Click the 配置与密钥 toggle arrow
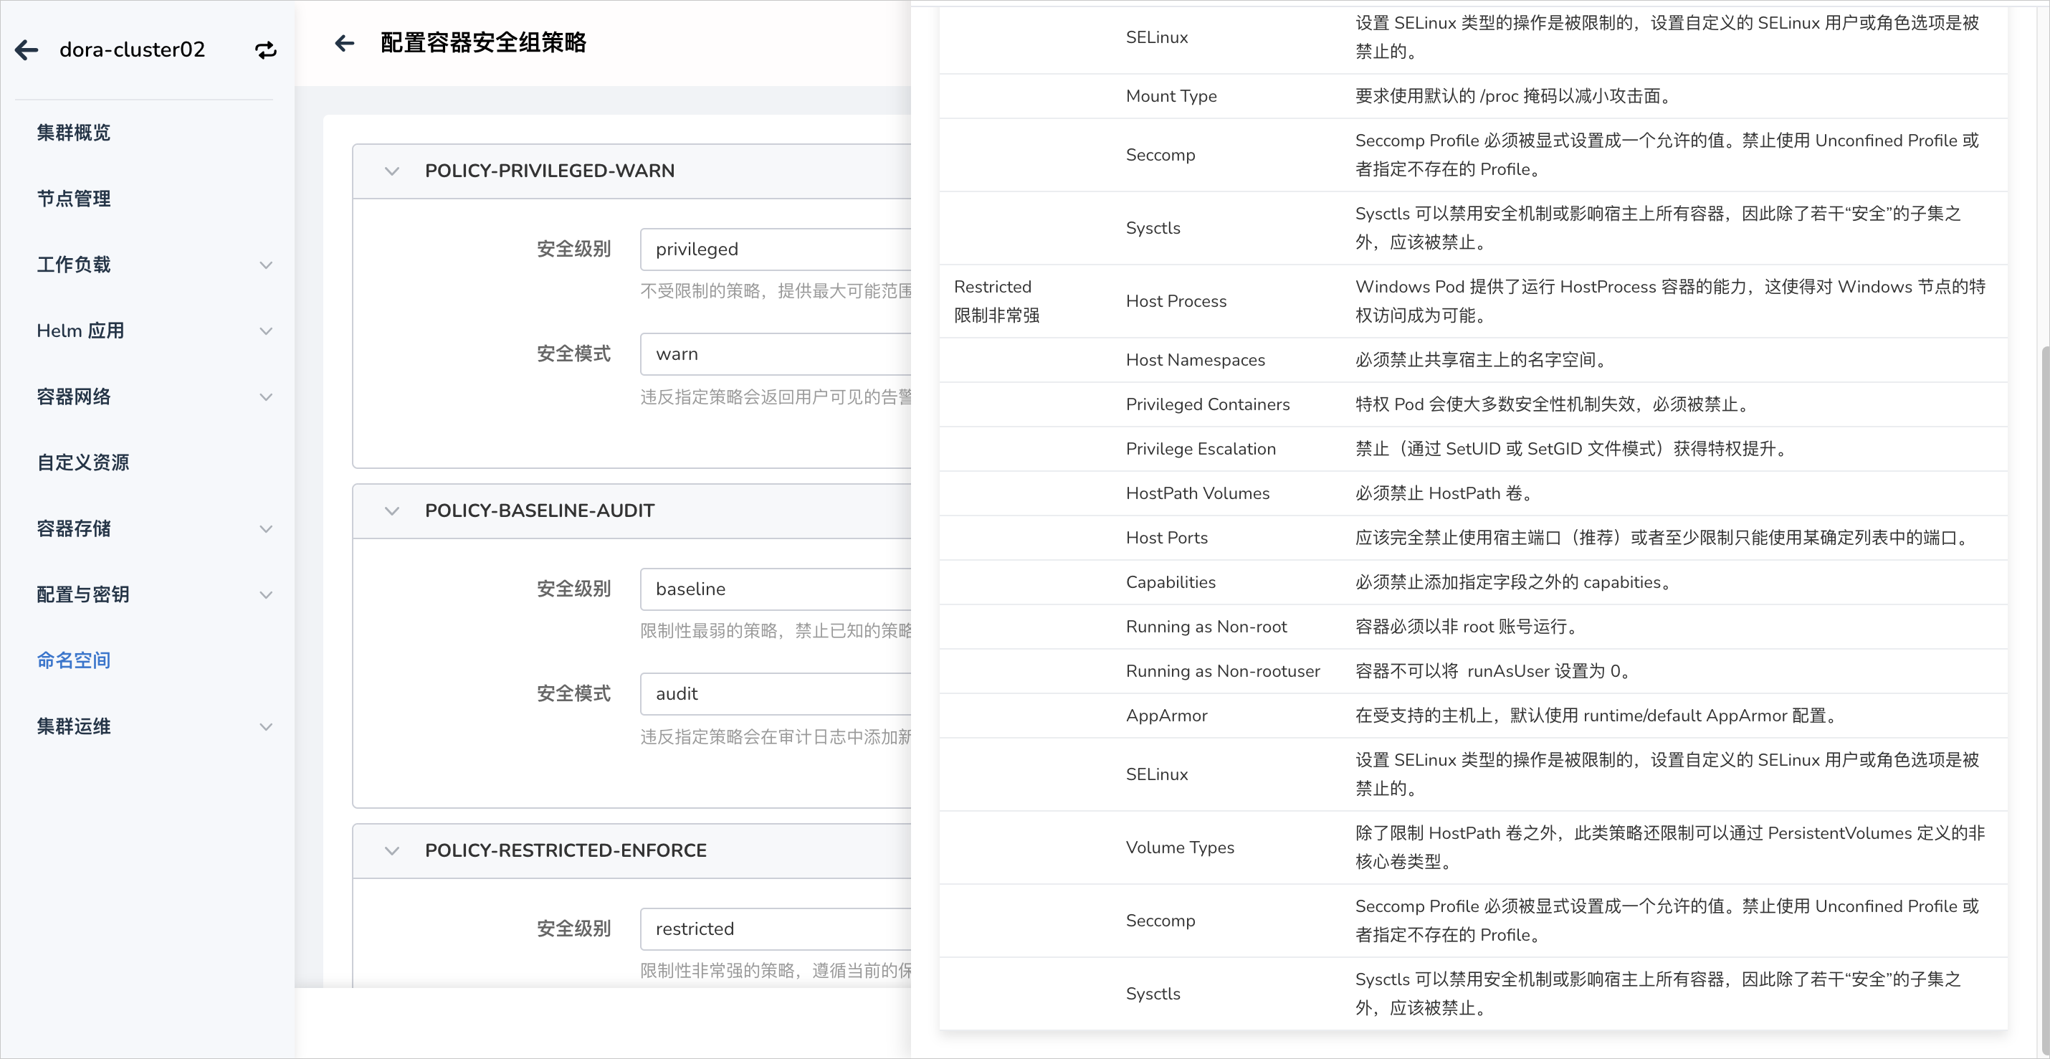The image size is (2050, 1059). [x=264, y=594]
